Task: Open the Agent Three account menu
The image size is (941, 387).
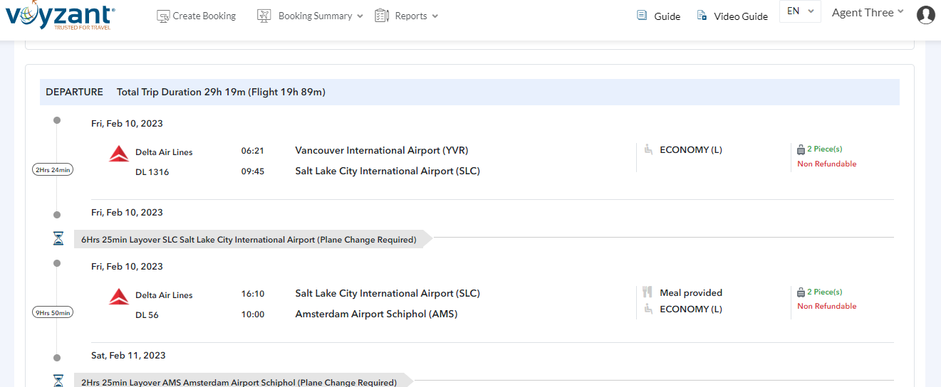Action: click(867, 12)
